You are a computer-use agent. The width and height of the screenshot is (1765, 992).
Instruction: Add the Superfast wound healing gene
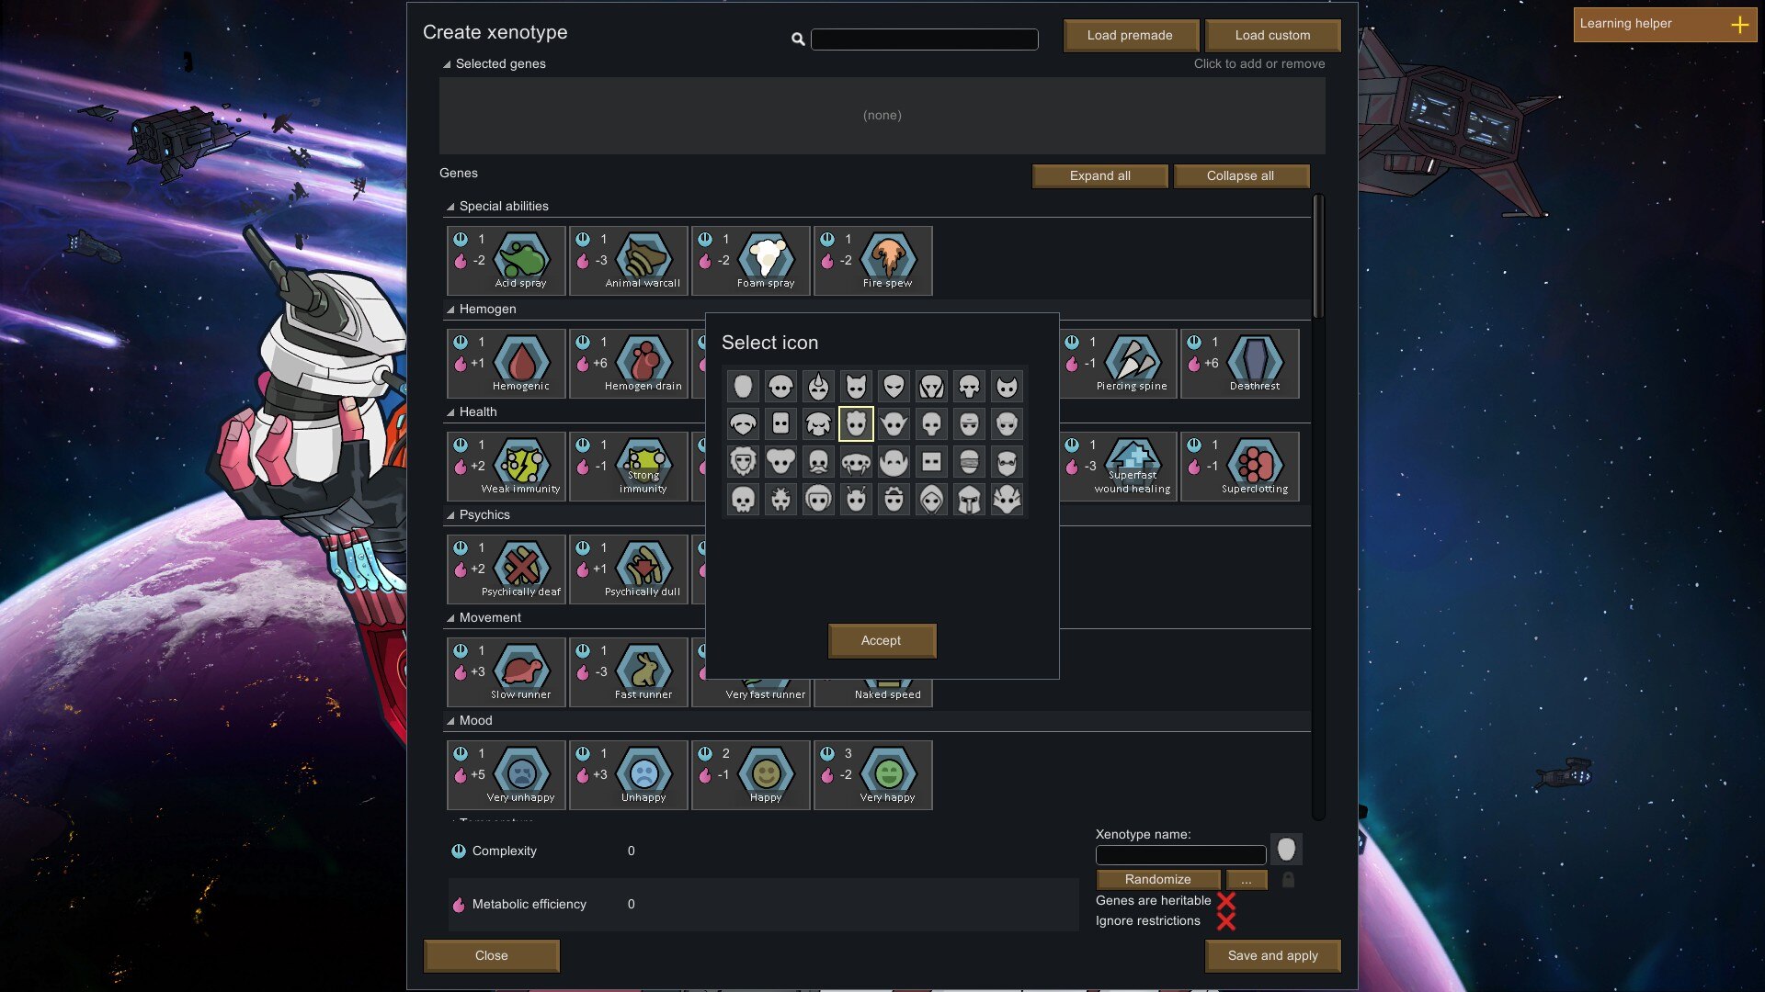[x=1118, y=467]
